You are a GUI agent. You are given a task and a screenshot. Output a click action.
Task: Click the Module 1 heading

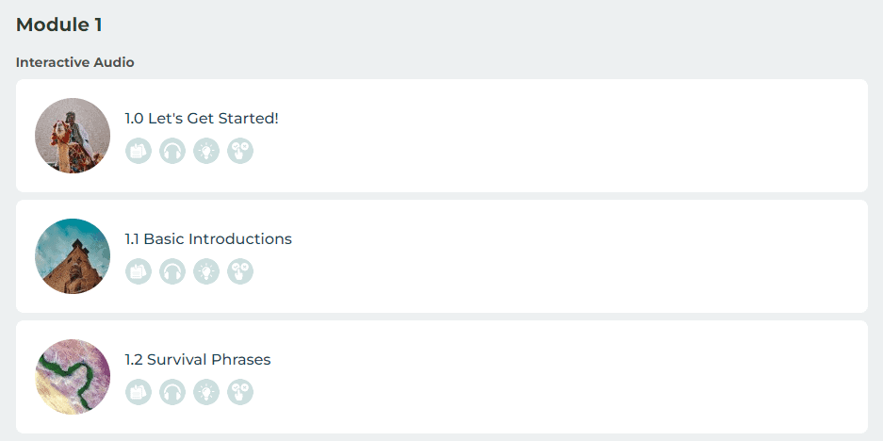tap(59, 25)
